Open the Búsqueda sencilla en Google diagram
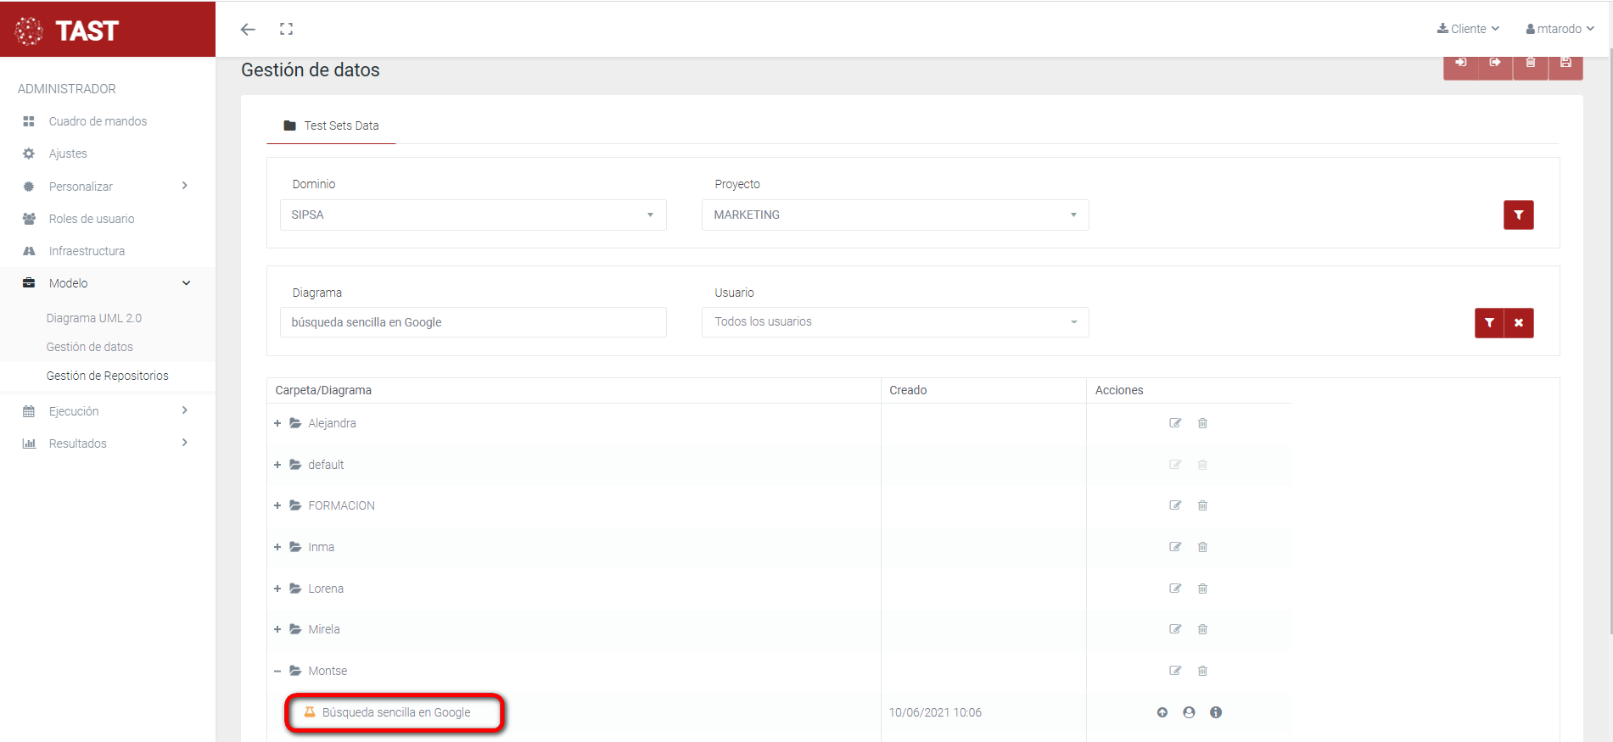Viewport: 1613px width, 742px height. click(x=395, y=712)
